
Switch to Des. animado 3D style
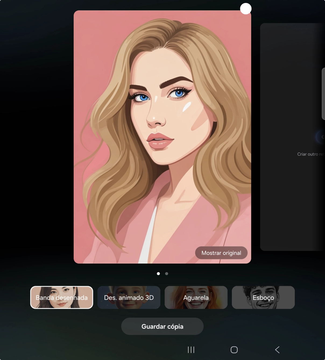pyautogui.click(x=129, y=298)
